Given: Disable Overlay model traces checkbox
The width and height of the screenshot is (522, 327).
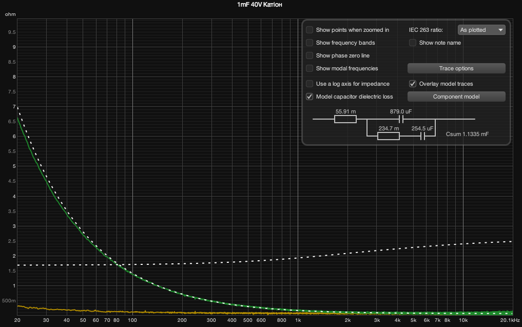Looking at the screenshot, I should point(413,84).
